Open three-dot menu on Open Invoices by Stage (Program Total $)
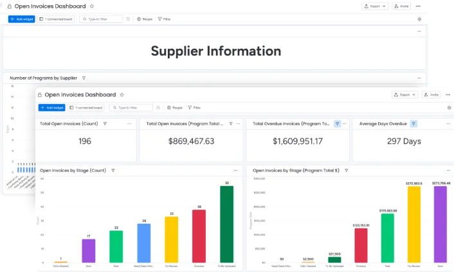Viewport: 454px width, 272px height. tap(449, 171)
